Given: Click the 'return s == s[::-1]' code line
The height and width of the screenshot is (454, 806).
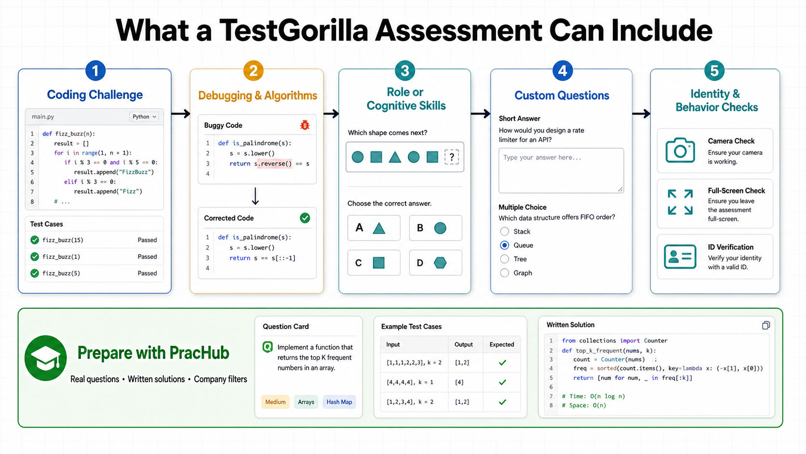Looking at the screenshot, I should click(x=262, y=258).
